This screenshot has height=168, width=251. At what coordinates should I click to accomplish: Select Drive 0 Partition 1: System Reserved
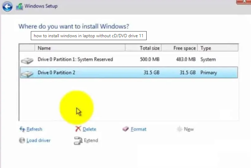129,59
